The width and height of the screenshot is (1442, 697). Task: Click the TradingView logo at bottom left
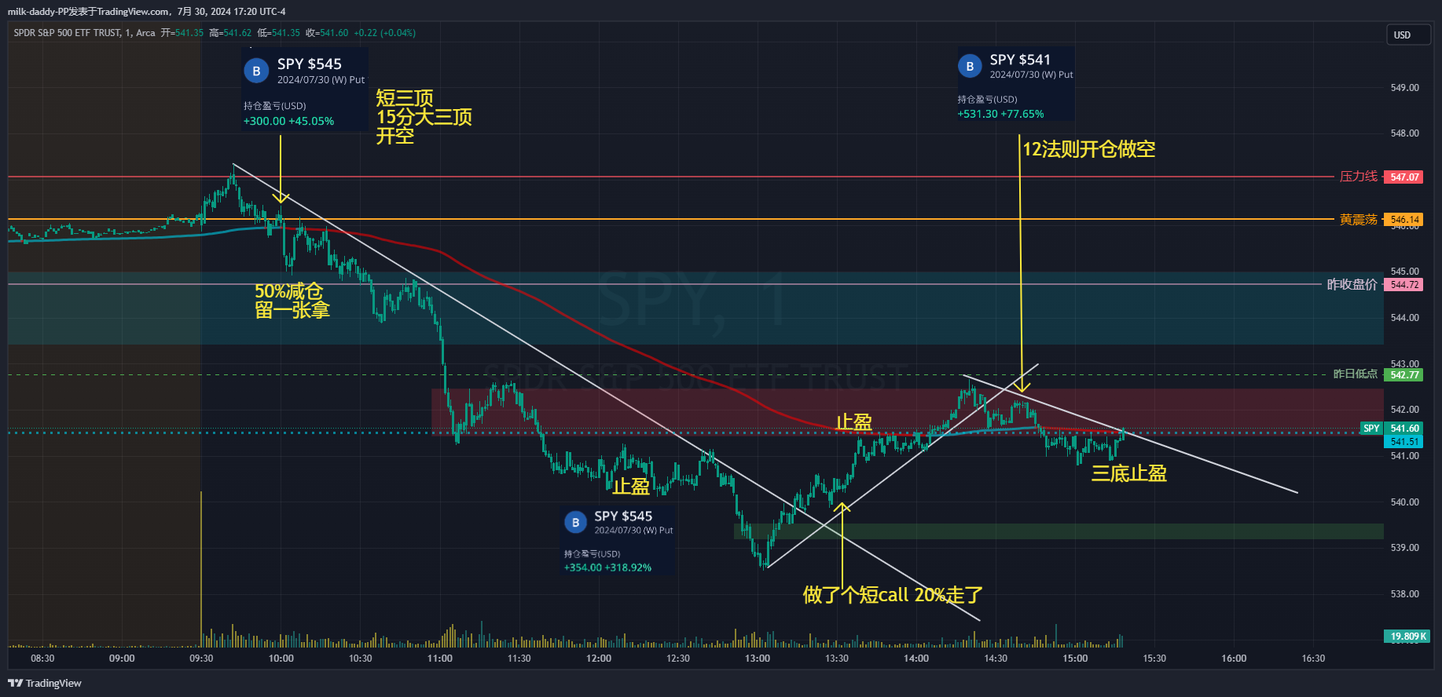[45, 683]
